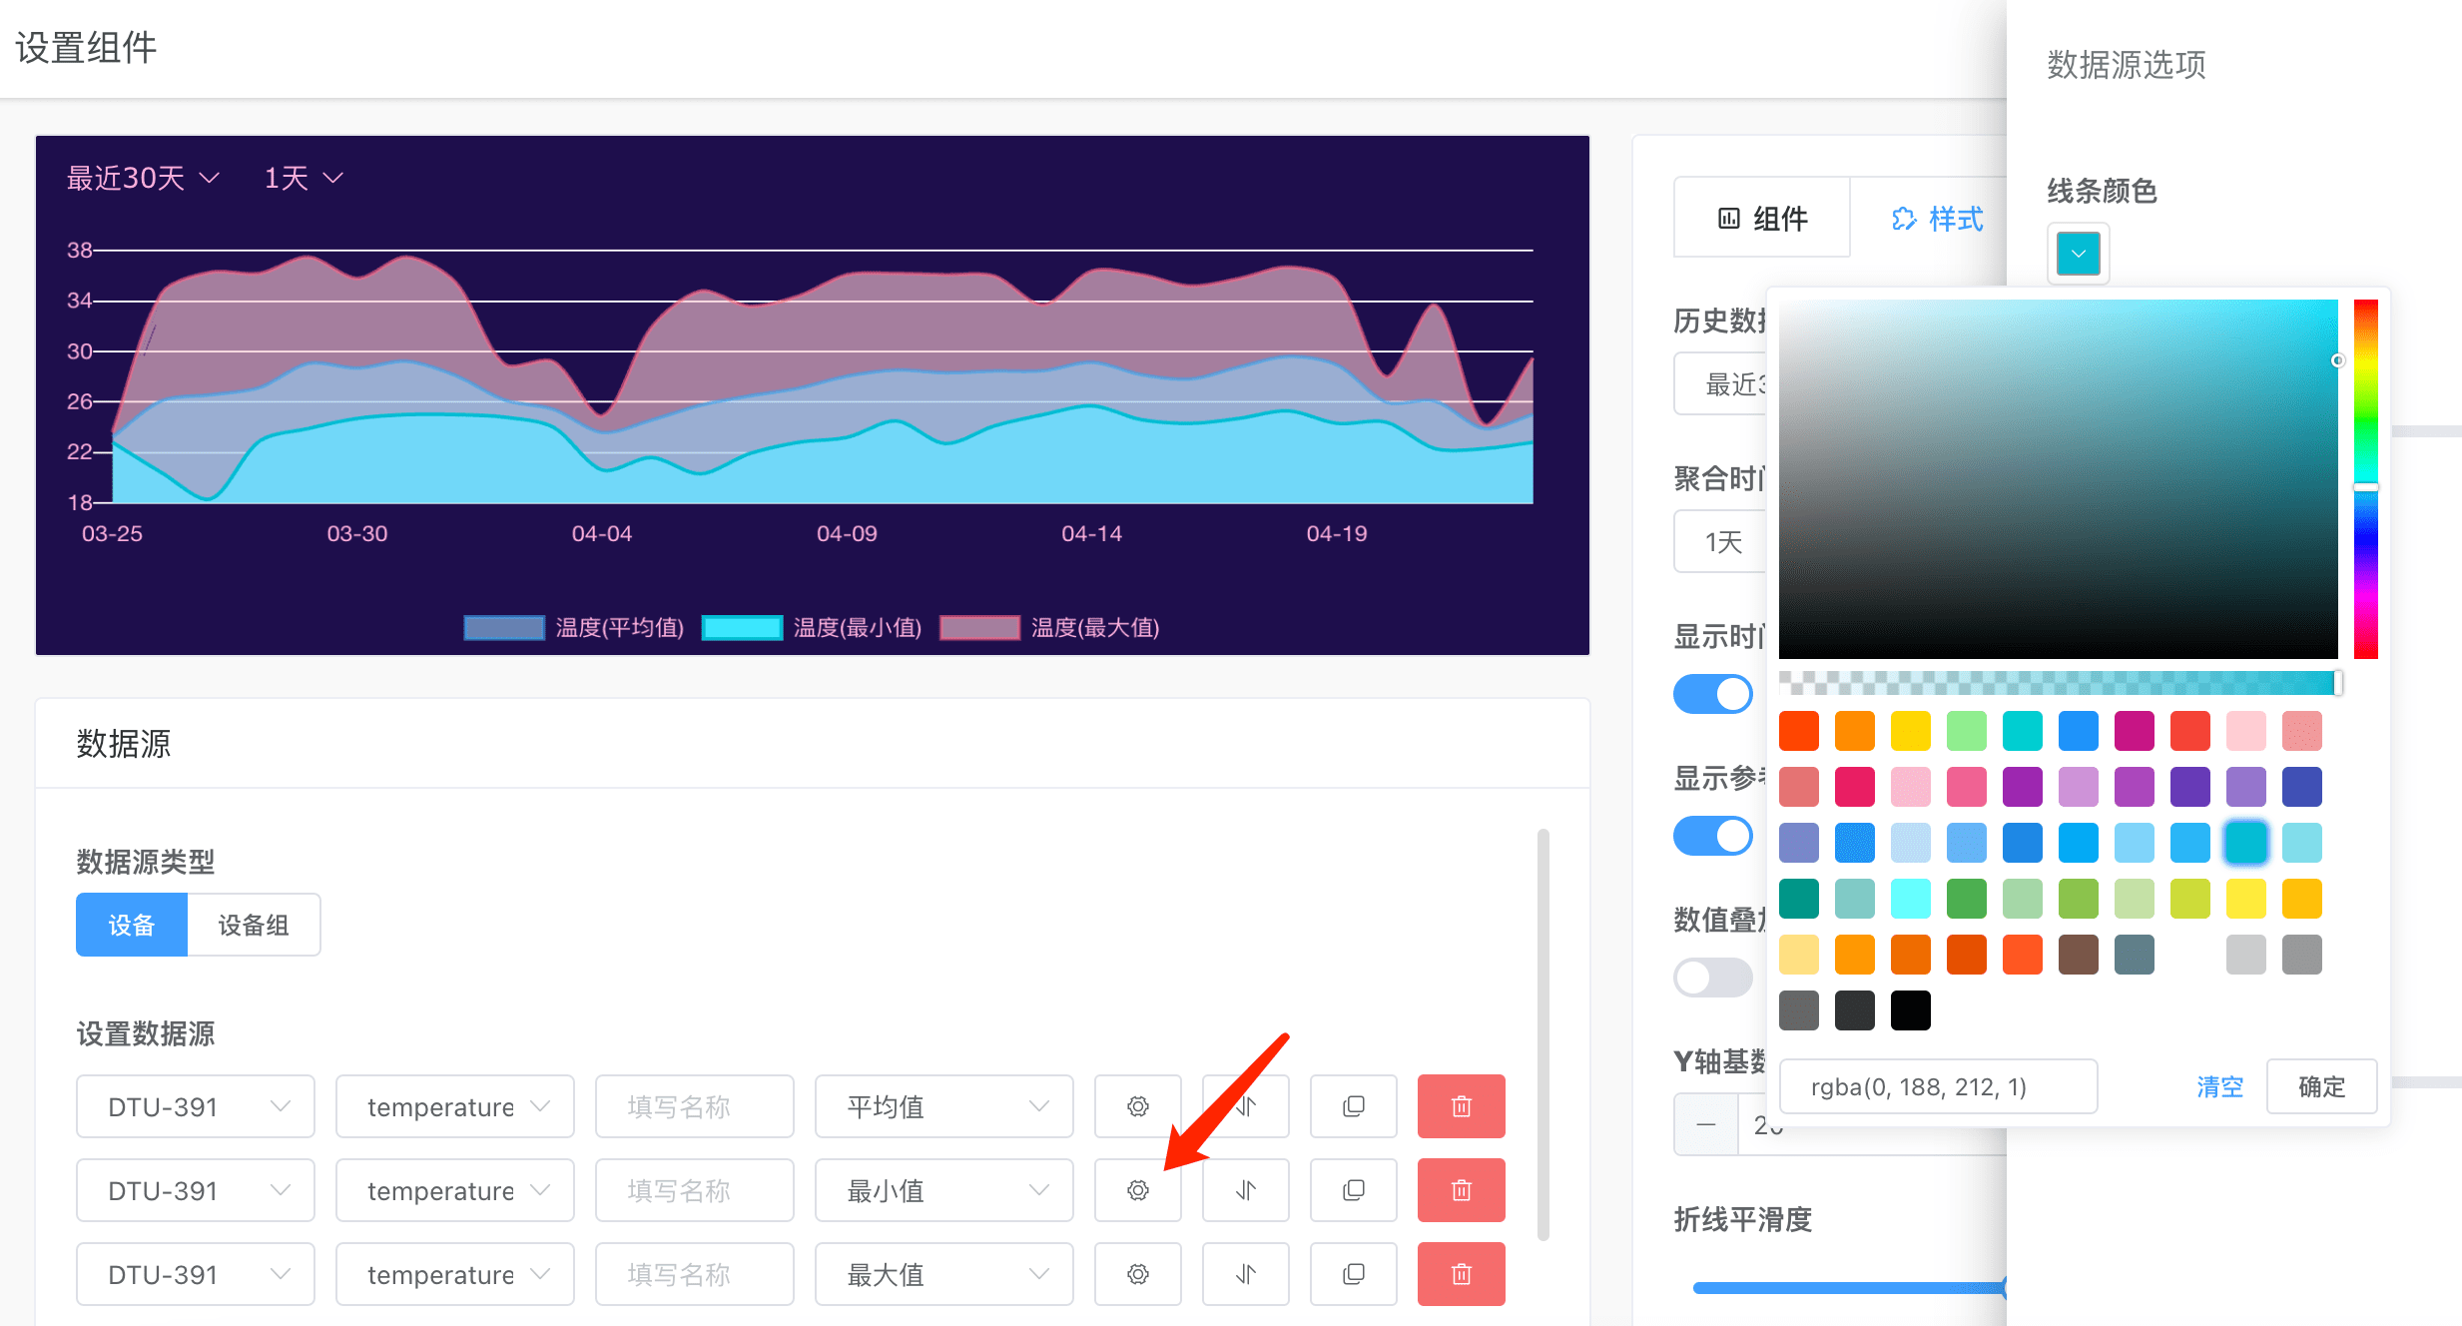Click gear settings icon in 最小值 row

coord(1137,1190)
